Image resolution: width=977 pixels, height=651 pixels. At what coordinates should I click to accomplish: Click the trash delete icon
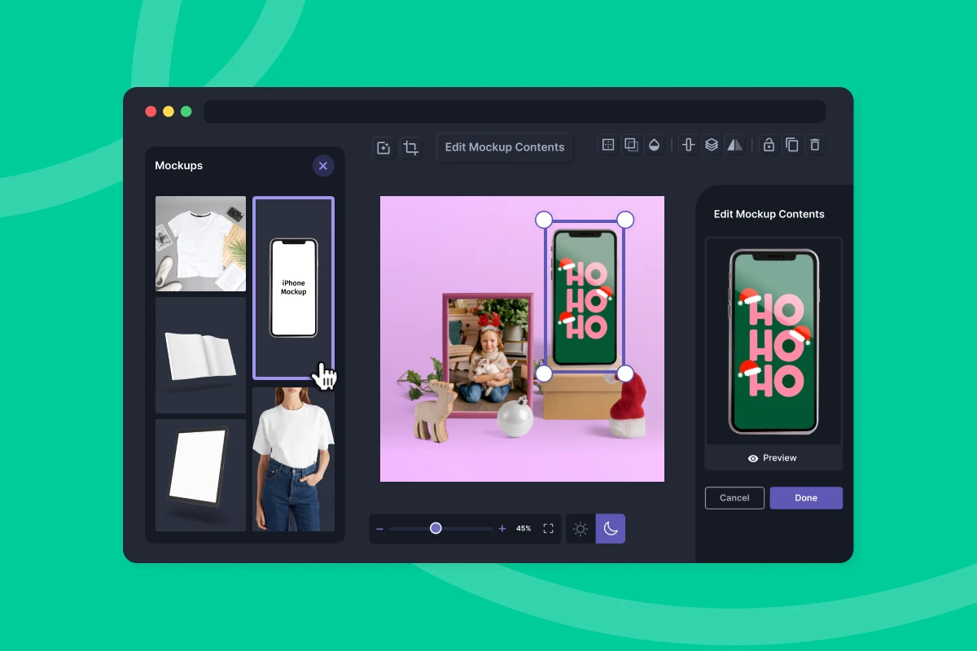[814, 145]
